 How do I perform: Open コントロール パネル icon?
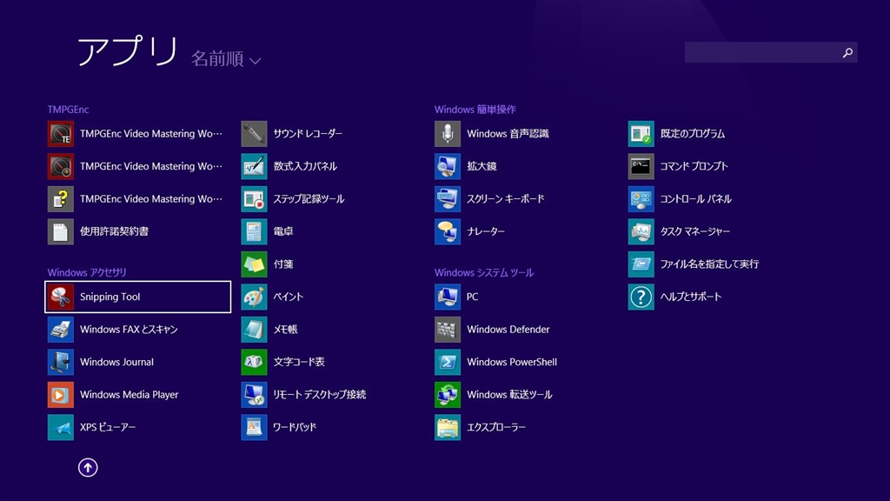641,199
